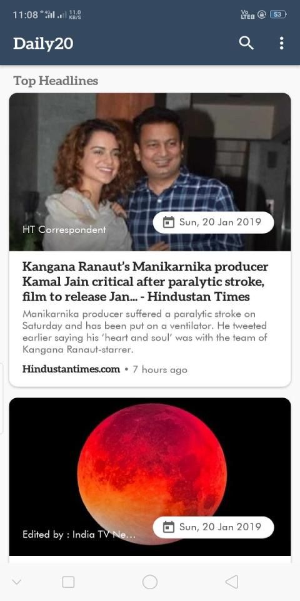
Task: Tap Android recent apps square button
Action: pyautogui.click(x=68, y=582)
